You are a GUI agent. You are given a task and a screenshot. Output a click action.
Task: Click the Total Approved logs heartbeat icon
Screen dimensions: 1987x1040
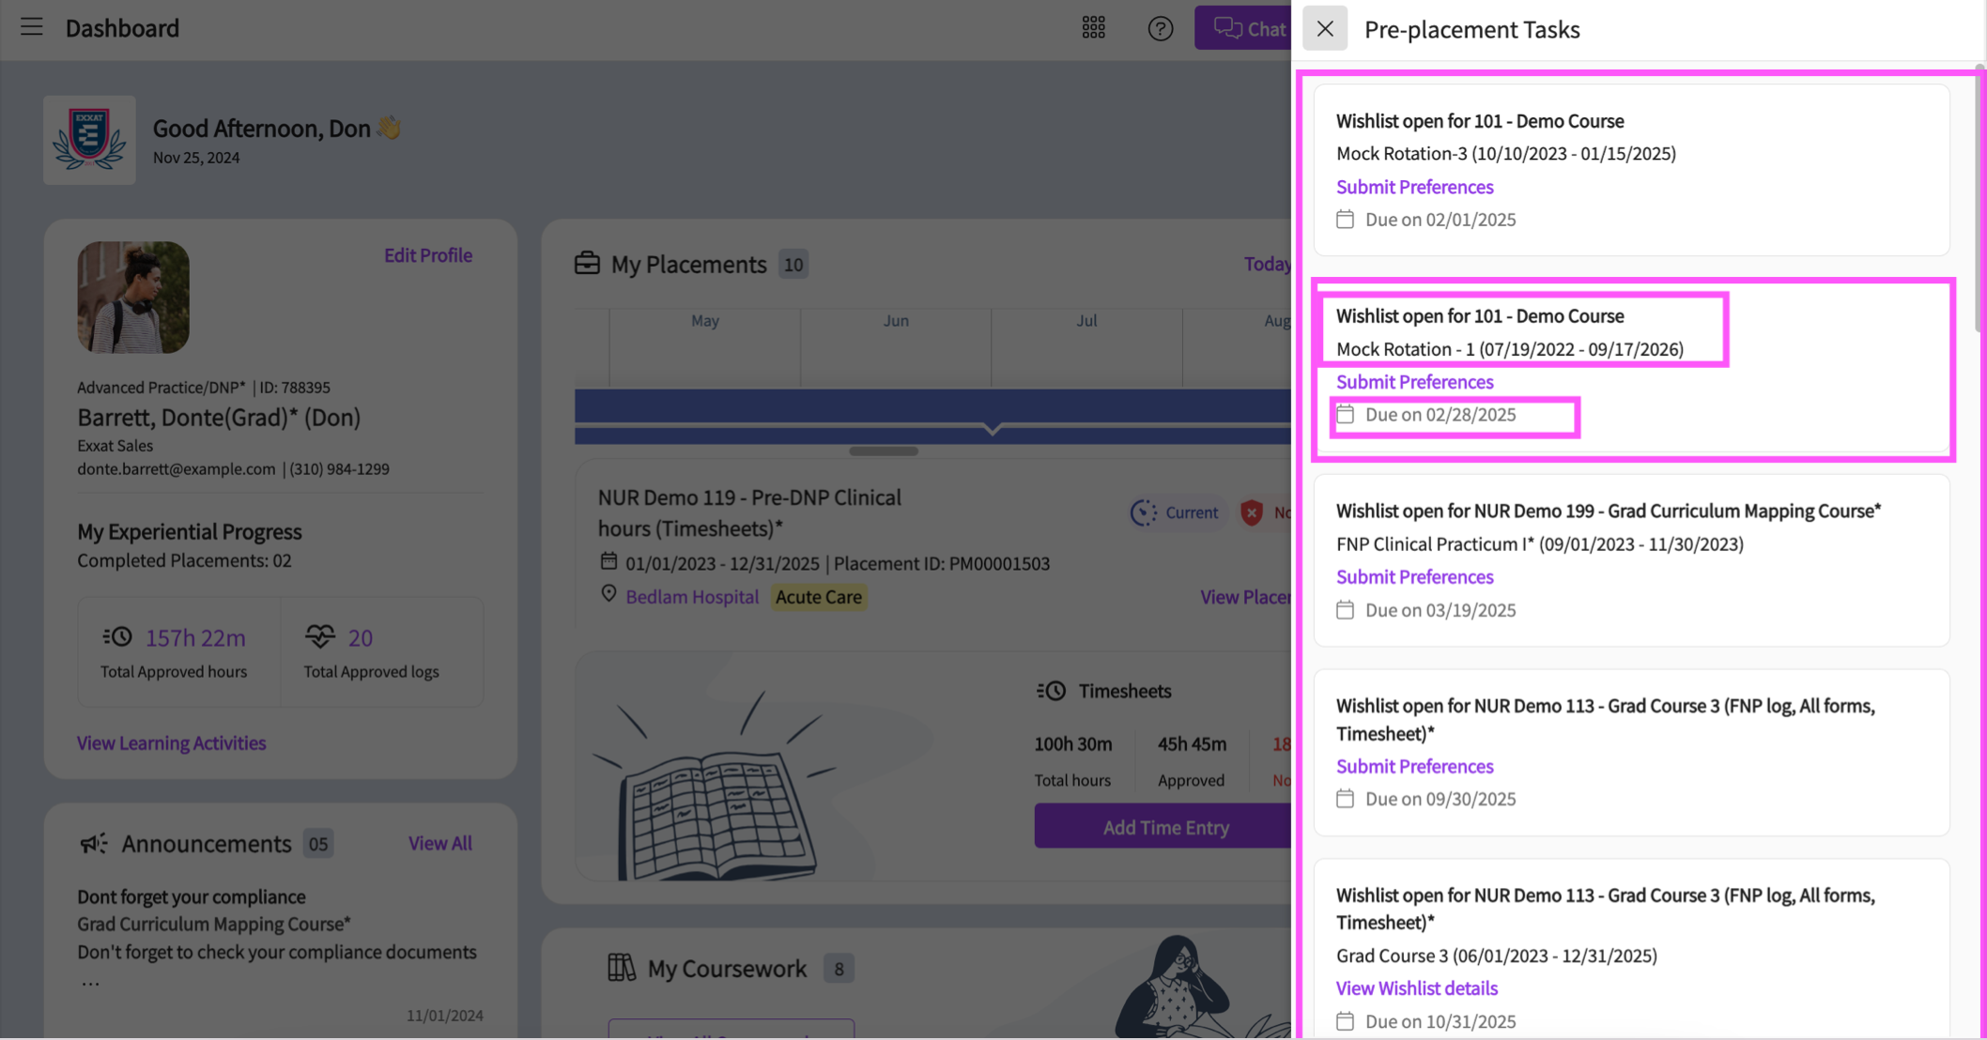pyautogui.click(x=320, y=636)
